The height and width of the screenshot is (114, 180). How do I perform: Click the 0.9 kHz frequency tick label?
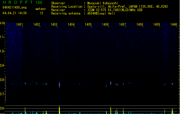2,66
